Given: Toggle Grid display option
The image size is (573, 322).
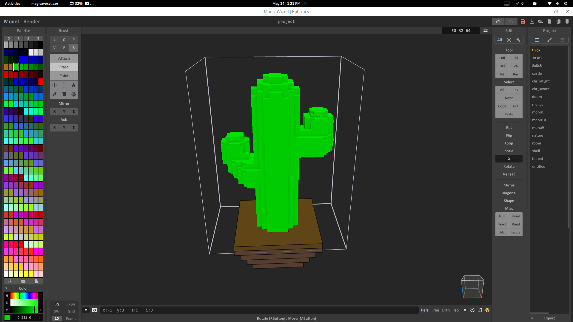Looking at the screenshot, I should coord(71,311).
